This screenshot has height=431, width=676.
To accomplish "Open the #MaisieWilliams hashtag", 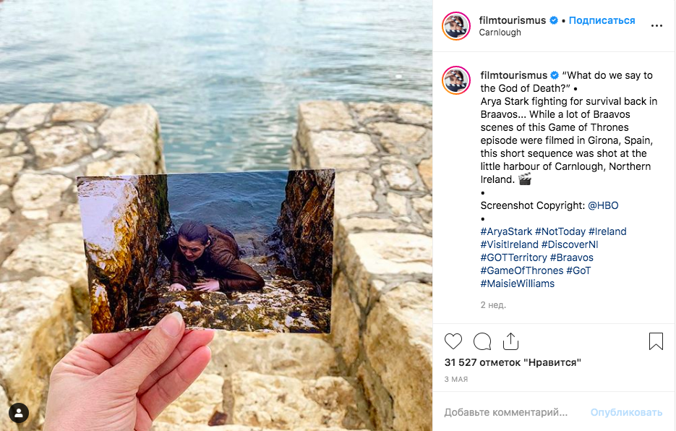I will (x=517, y=283).
